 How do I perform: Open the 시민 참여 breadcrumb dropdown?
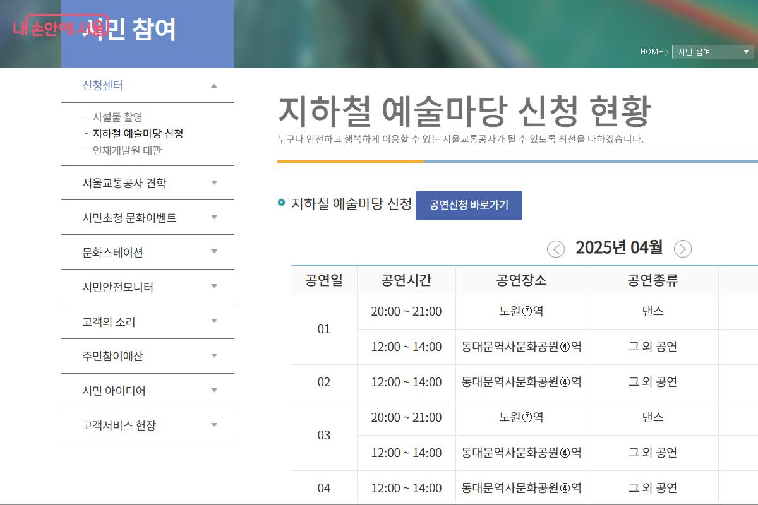coord(713,52)
